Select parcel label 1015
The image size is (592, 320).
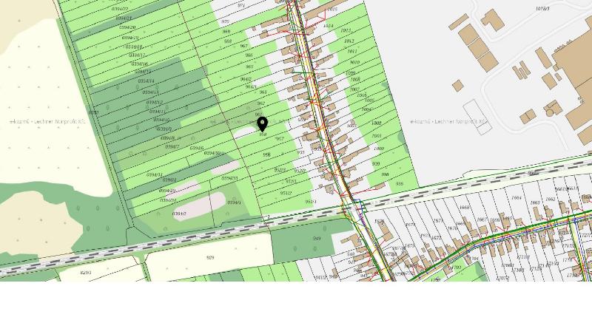[332, 9]
